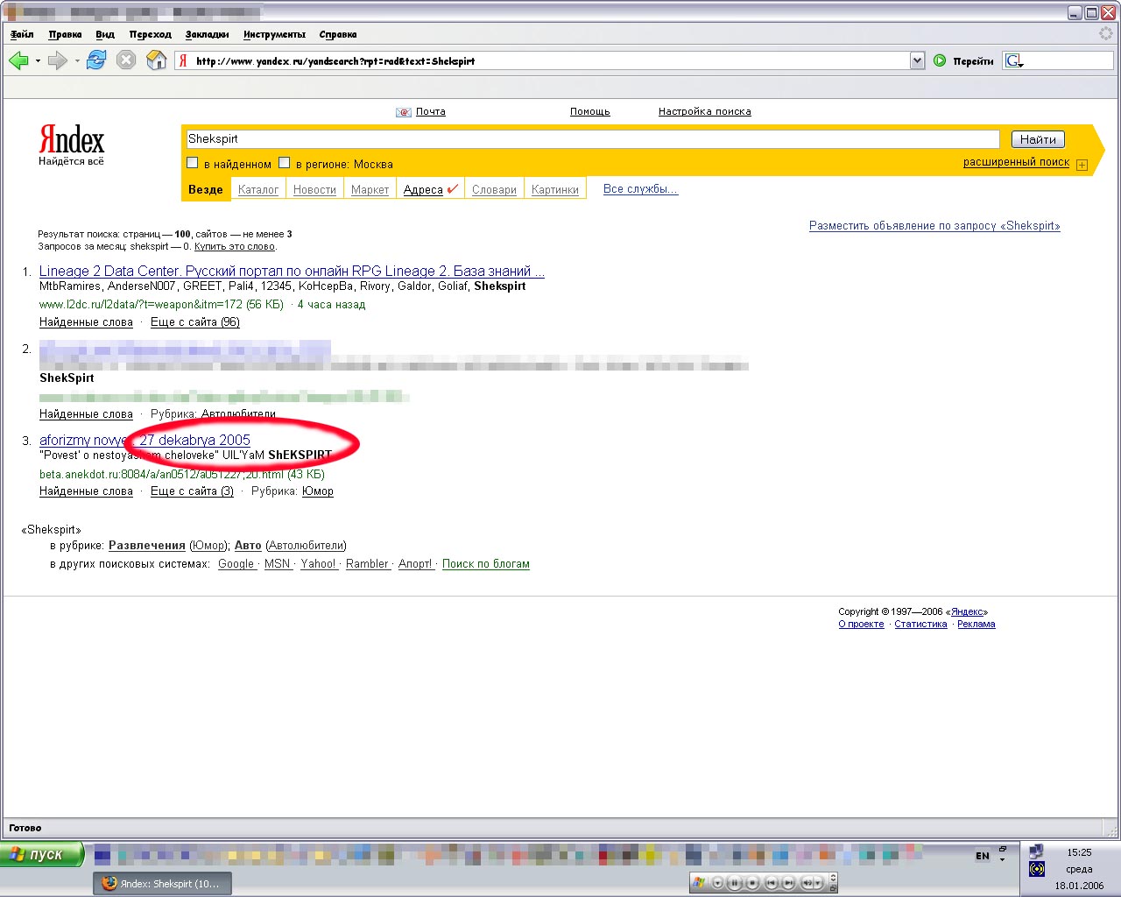Switch to the Картинки tab
Screen dimensions: 1121x897
555,189
